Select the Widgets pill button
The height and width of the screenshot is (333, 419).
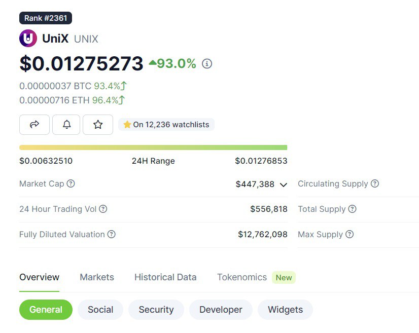286,310
